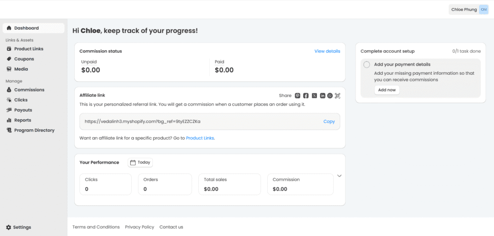Expand the Your Performance chevron
The image size is (494, 236).
[x=339, y=176]
